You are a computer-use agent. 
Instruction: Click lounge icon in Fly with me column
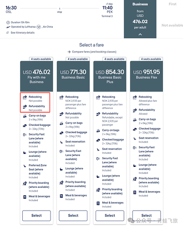pos(25,152)
